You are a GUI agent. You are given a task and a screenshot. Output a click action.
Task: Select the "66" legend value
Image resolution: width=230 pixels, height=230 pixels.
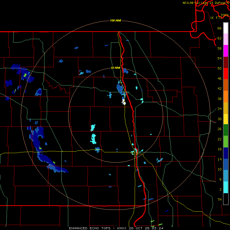coord(220,28)
